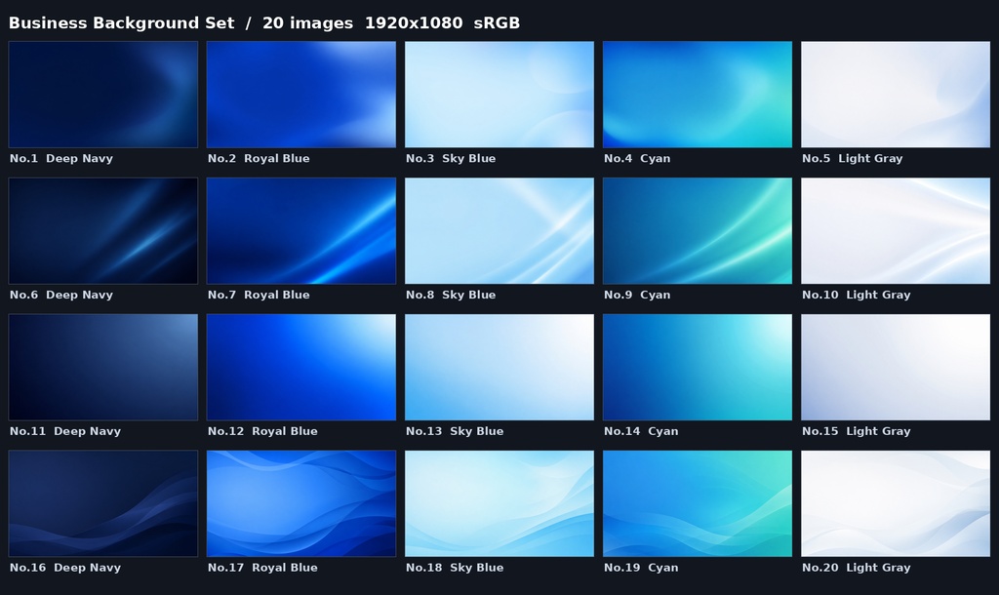999x595 pixels.
Task: Open the No.10 Light Gray image
Action: (x=896, y=230)
